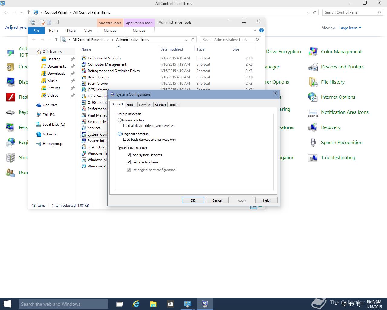Click the Event Viewer shortcut icon
387x310 pixels.
(x=84, y=84)
